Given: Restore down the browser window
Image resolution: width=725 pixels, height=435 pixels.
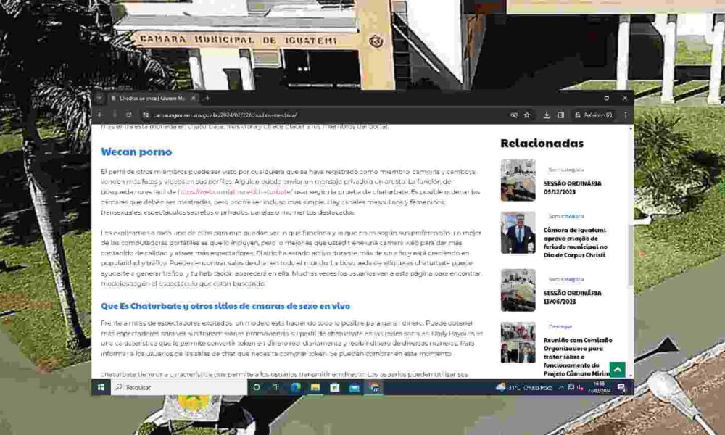Looking at the screenshot, I should point(606,98).
